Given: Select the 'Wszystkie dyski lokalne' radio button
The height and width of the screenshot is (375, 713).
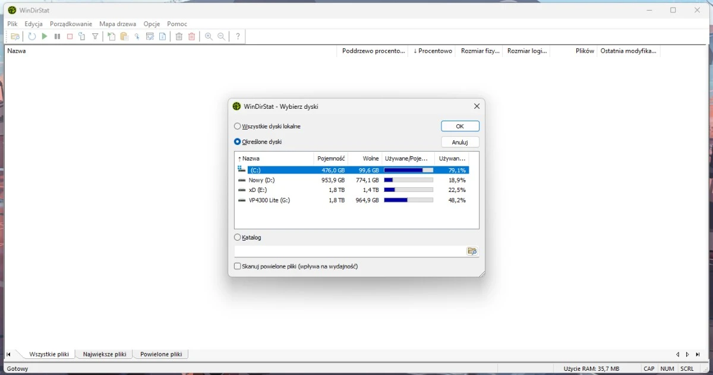Looking at the screenshot, I should click(x=238, y=127).
